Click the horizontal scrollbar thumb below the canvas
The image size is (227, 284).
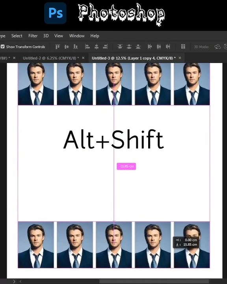(x=154, y=282)
